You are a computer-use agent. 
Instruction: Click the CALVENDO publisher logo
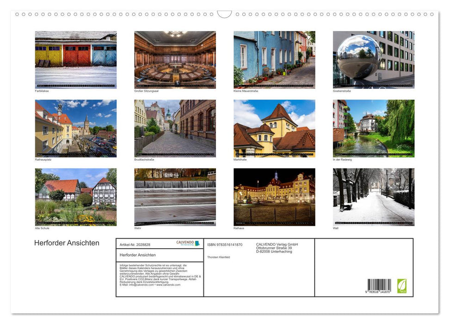(184, 243)
